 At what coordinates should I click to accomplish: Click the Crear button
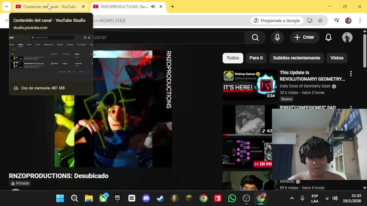pyautogui.click(x=304, y=37)
